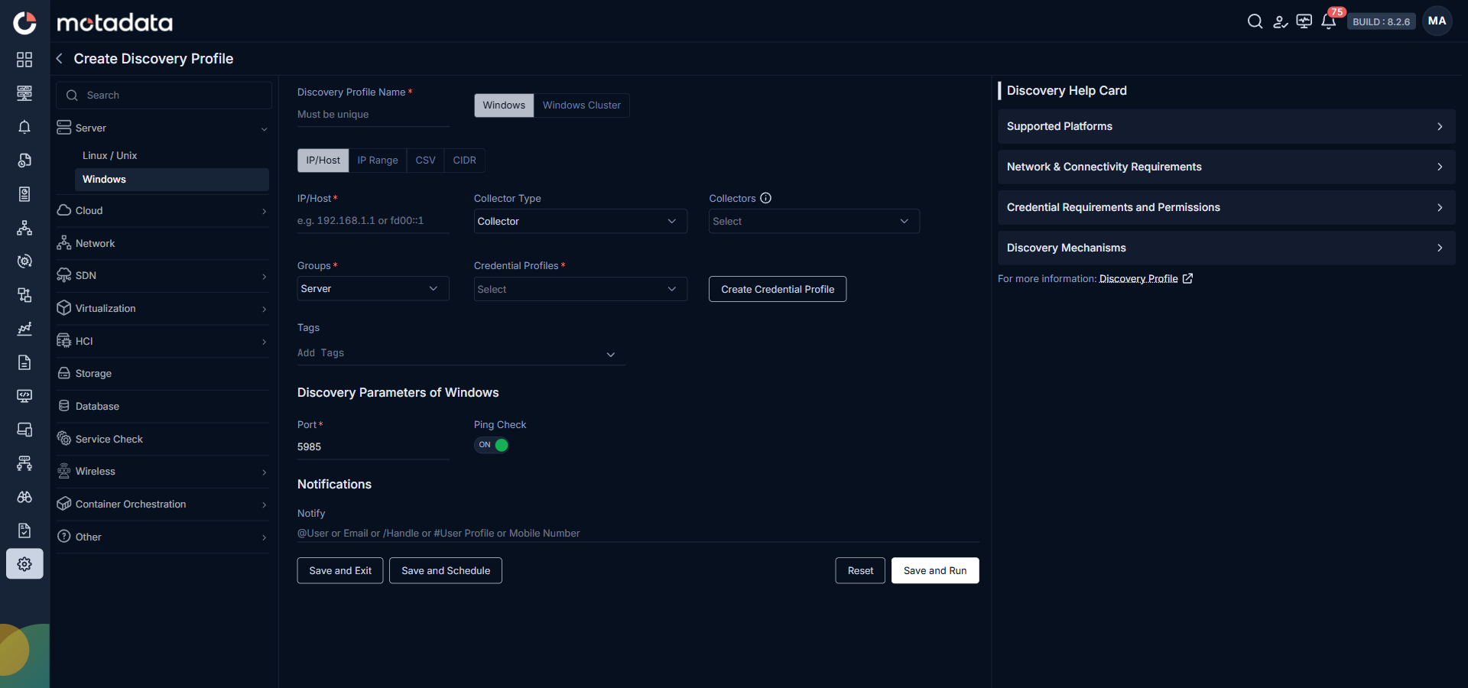Click the Discovery Profile Name field
The height and width of the screenshot is (688, 1468).
[373, 115]
